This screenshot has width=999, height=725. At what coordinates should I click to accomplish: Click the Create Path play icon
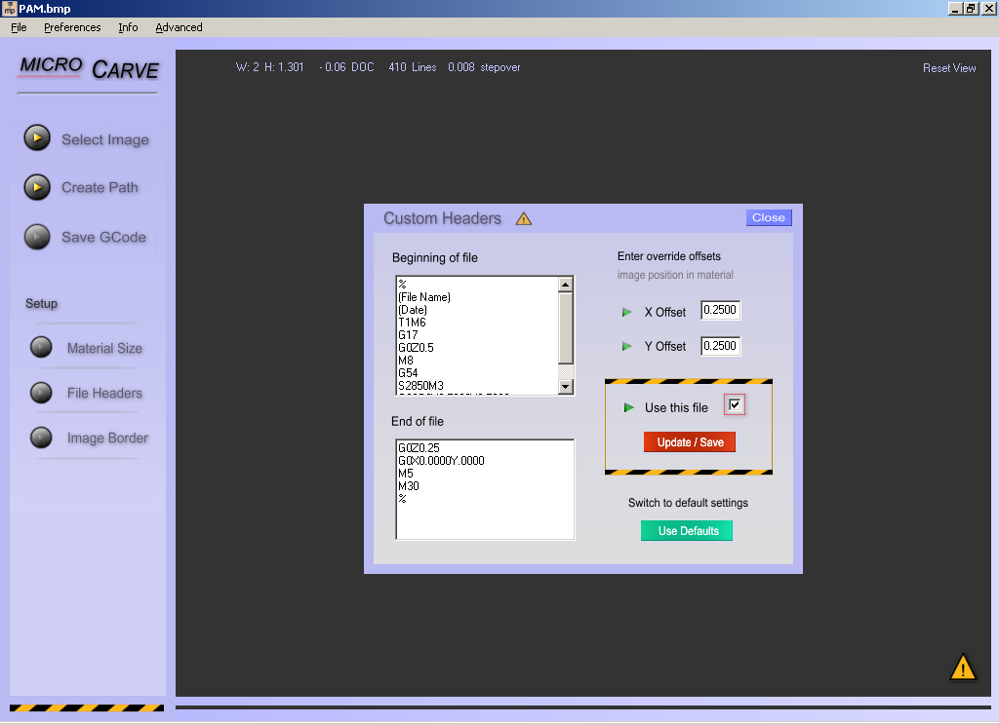point(37,187)
